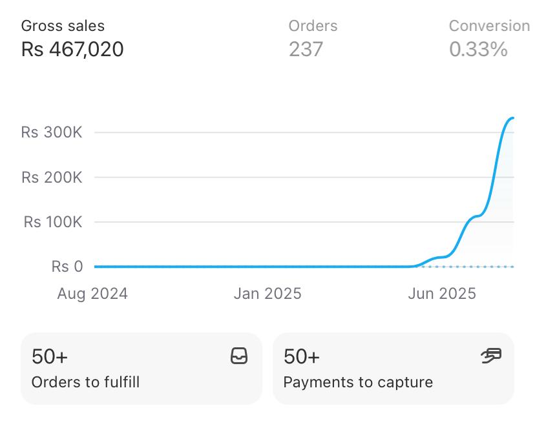Viewport: 535px width, 428px height.
Task: Click the 0.33% conversion value
Action: click(478, 49)
